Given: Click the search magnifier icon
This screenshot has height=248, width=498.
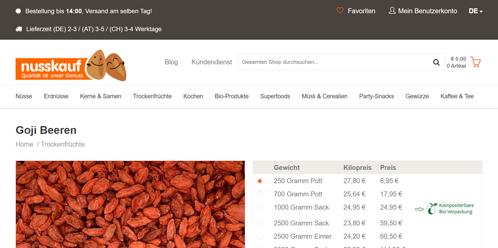Looking at the screenshot, I should (x=436, y=62).
